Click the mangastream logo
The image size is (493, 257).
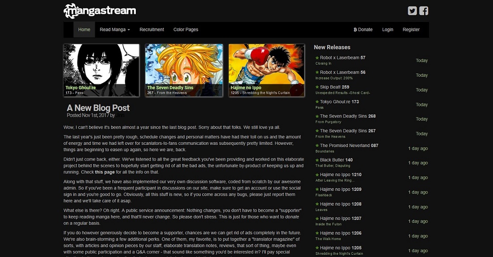click(x=99, y=11)
